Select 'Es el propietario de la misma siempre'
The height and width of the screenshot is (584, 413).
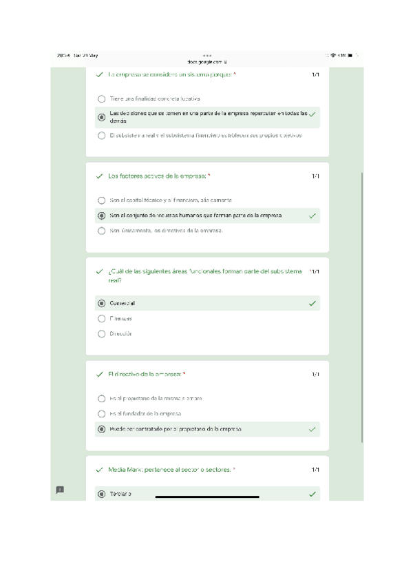tap(102, 399)
